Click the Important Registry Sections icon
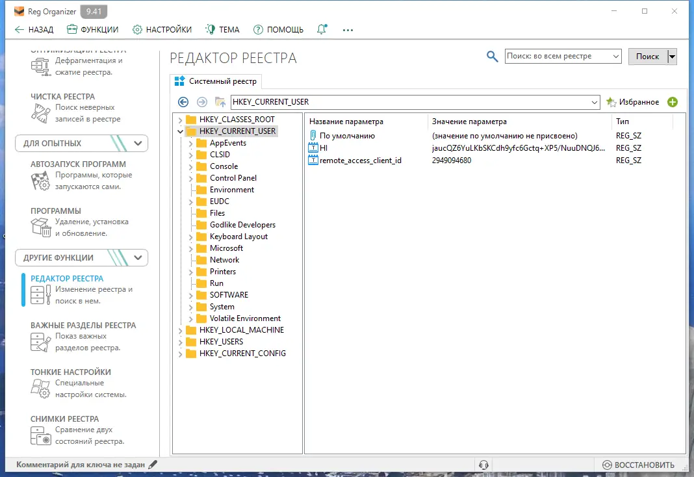The image size is (694, 477). pyautogui.click(x=41, y=342)
